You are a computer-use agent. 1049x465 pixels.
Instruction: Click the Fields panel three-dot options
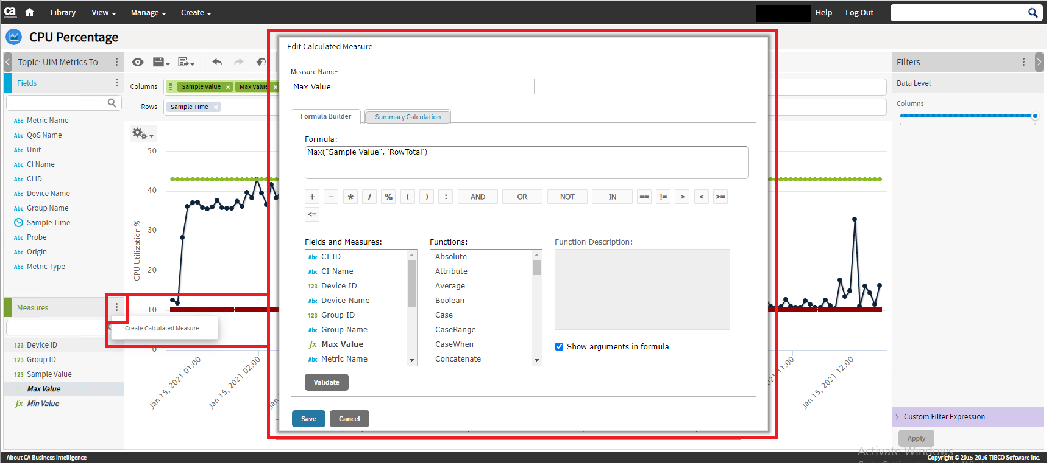click(116, 83)
